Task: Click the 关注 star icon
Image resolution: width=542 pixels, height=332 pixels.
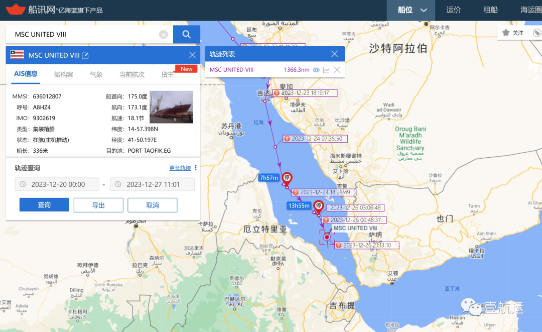Action: [506, 33]
